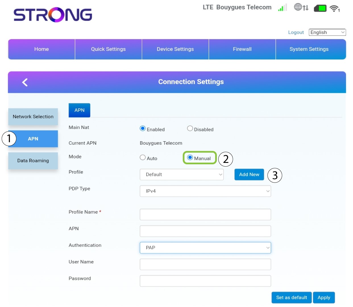353x307 pixels.
Task: Click the Set as default button
Action: [292, 298]
